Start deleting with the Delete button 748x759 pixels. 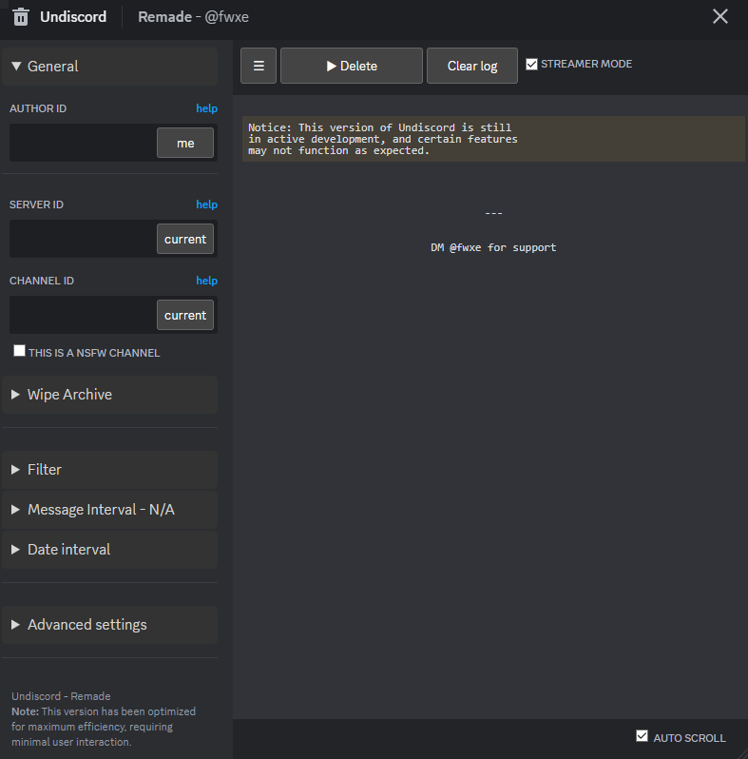[x=352, y=66]
